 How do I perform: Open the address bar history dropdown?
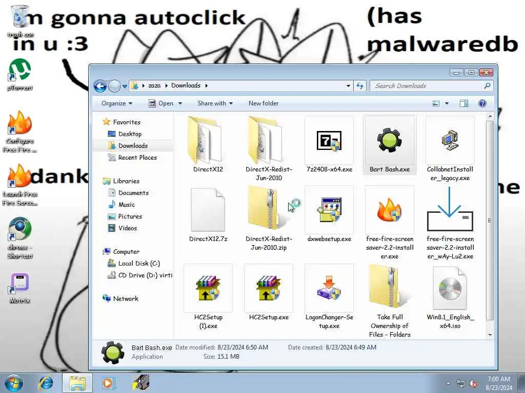(x=348, y=85)
